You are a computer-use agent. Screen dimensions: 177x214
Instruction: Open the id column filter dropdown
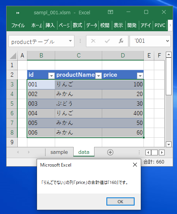click(51, 76)
